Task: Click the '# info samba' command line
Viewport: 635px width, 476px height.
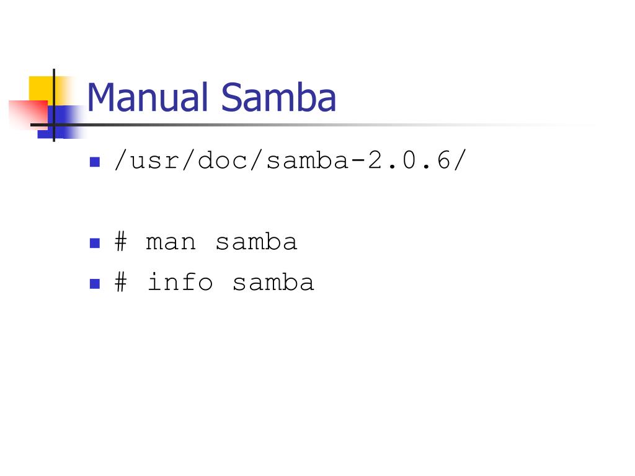Action: tap(214, 282)
